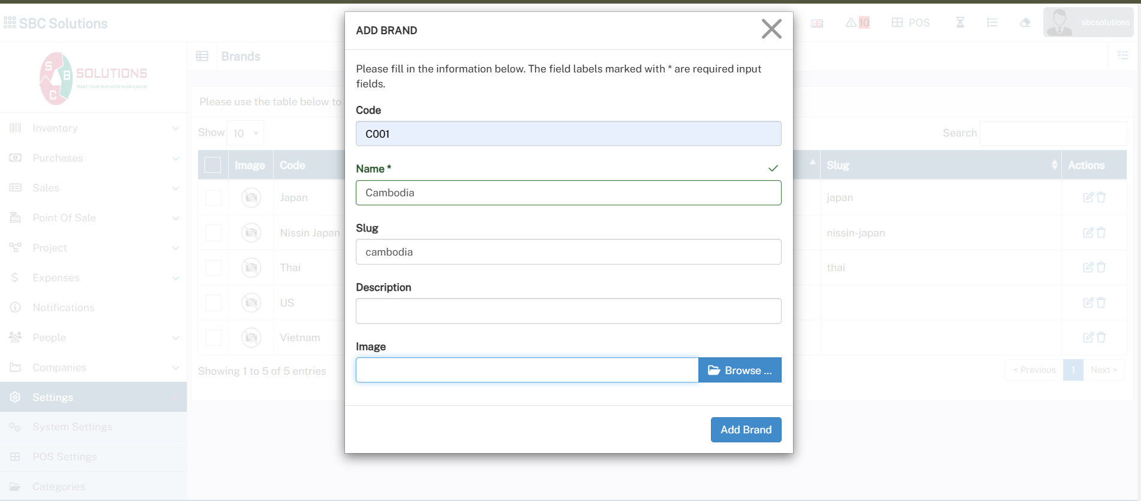Select System Settings menu item
The width and height of the screenshot is (1141, 501).
tap(72, 427)
